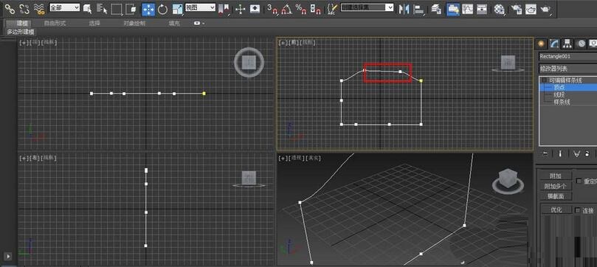
Task: Open the Mirror tool in the toolbar
Action: click(x=404, y=9)
